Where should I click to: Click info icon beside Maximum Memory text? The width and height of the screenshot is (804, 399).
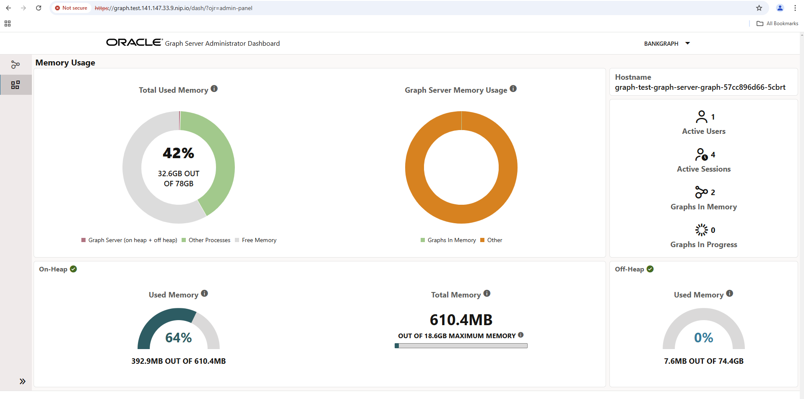(521, 335)
